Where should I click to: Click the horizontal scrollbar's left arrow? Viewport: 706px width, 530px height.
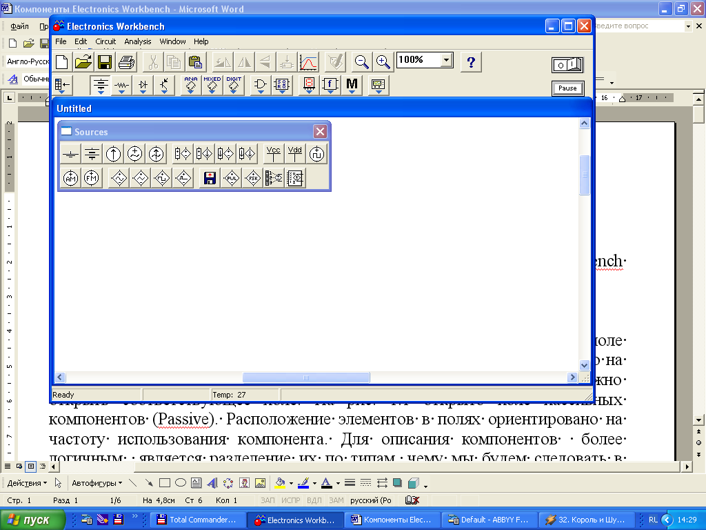pyautogui.click(x=60, y=377)
